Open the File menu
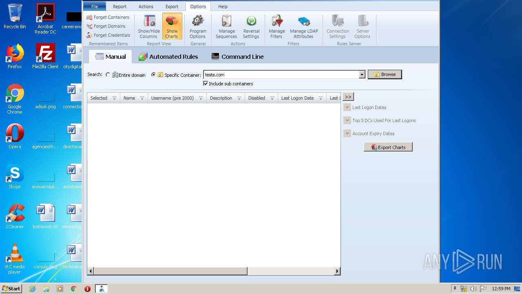 tap(95, 7)
